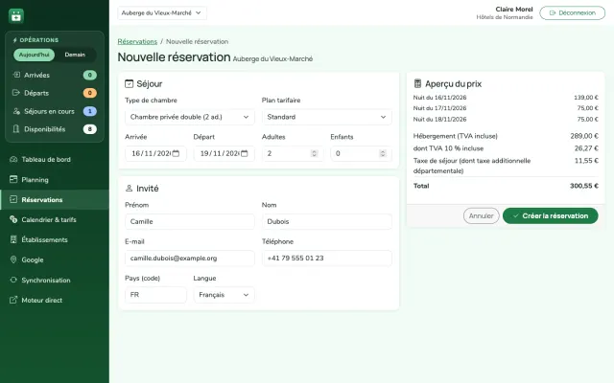614x383 pixels.
Task: Click the Tableau de bord gauge icon
Action: [x=13, y=159]
